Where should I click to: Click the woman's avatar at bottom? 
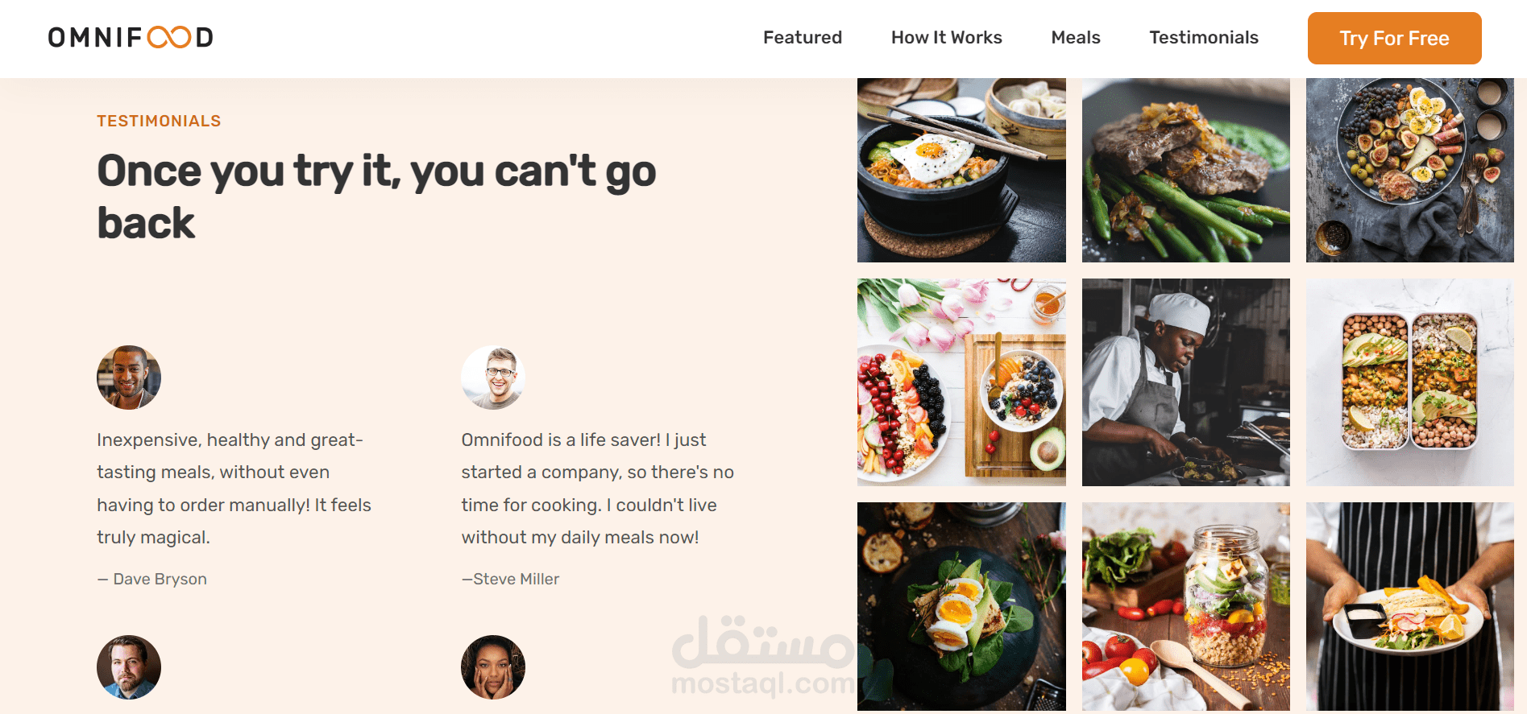(x=493, y=667)
